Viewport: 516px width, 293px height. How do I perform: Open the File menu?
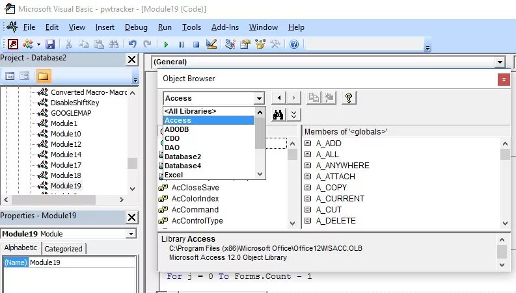pyautogui.click(x=29, y=27)
